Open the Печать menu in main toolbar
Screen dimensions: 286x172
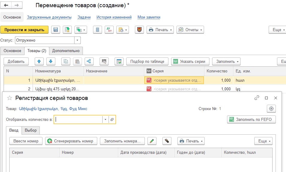160,30
